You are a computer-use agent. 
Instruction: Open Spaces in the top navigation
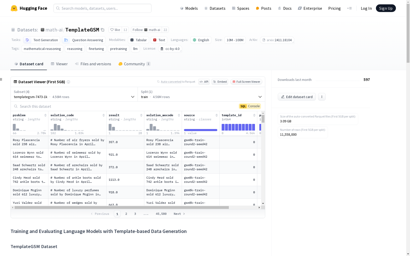coord(240,8)
